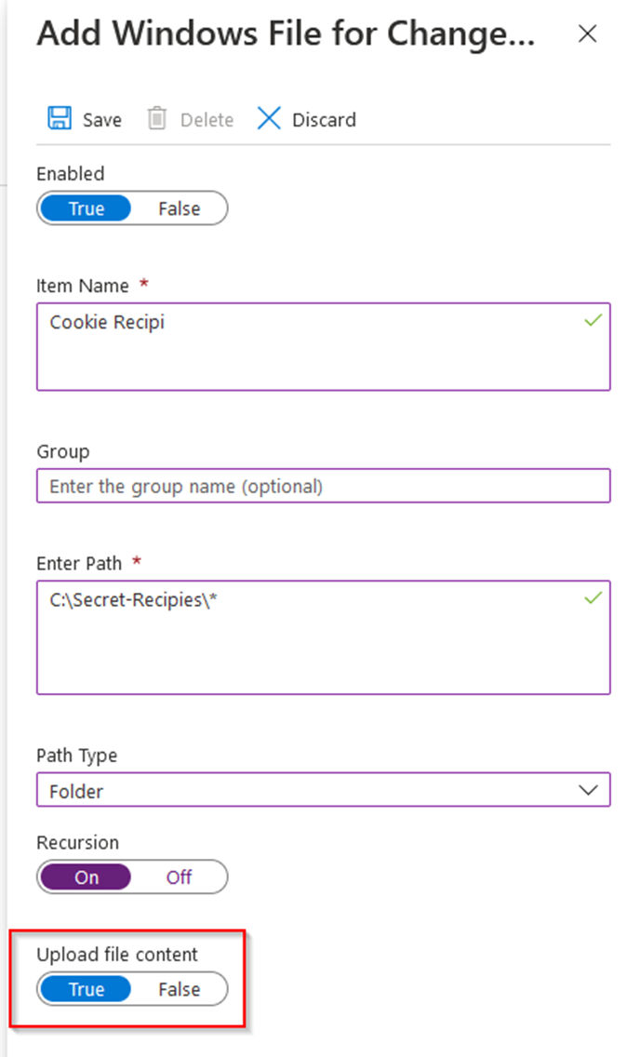Turn Recursion Off
Viewport: 640px width, 1057px height.
pyautogui.click(x=179, y=876)
